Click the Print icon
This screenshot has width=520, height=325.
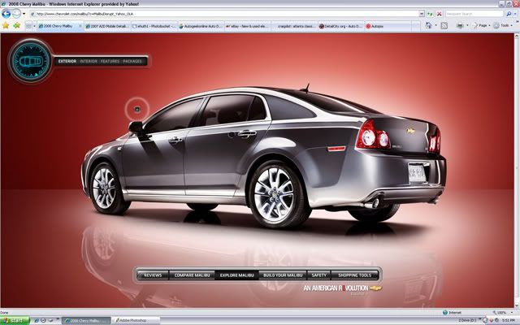[460, 25]
